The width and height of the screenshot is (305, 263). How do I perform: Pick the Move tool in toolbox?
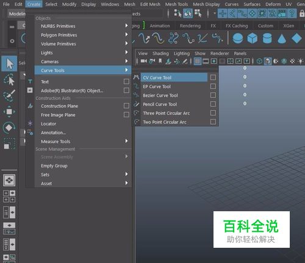(x=9, y=111)
